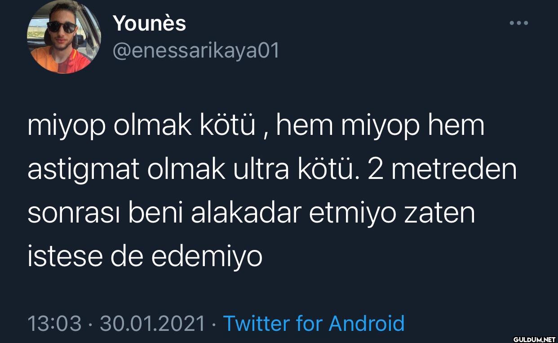This screenshot has height=343, width=558.
Task: Click the tweet line starting "astigmat olmak"
Action: tap(272, 170)
